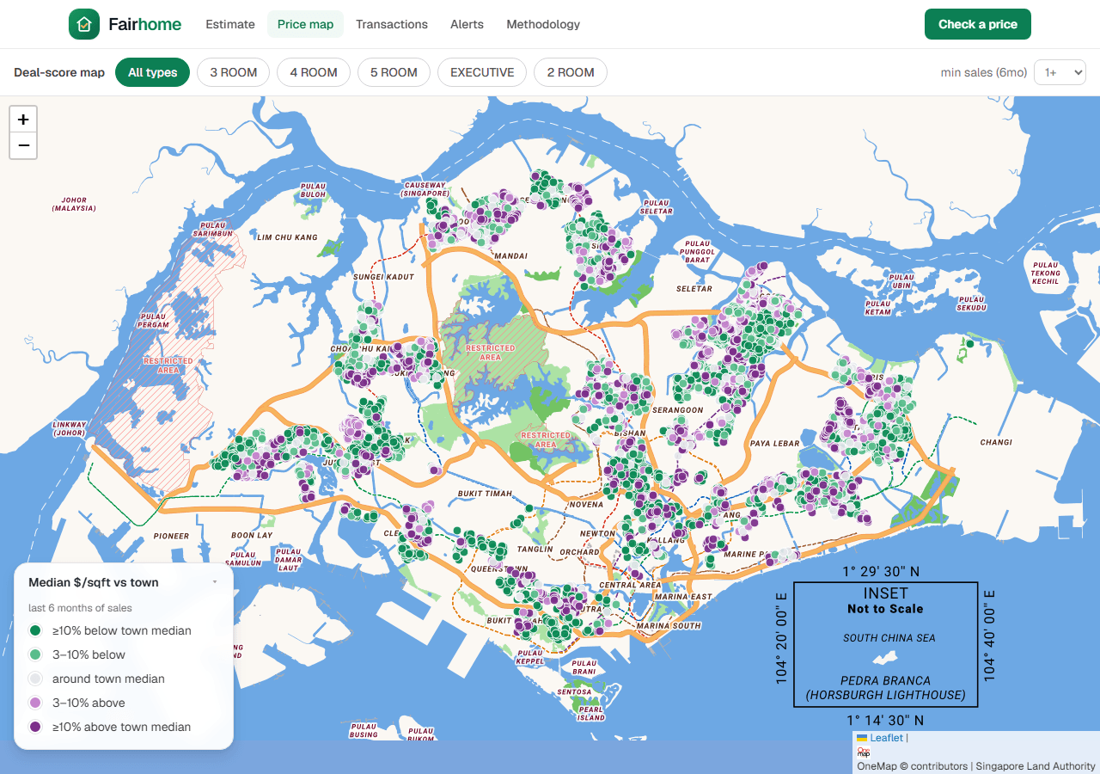Filter the map by 4 ROOM
This screenshot has height=774, width=1100.
click(x=314, y=72)
